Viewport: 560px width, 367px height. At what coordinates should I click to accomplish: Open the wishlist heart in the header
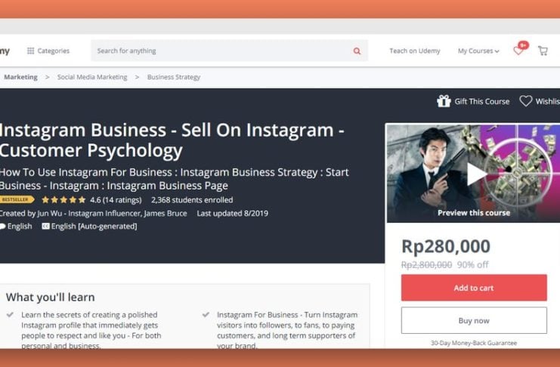click(518, 51)
